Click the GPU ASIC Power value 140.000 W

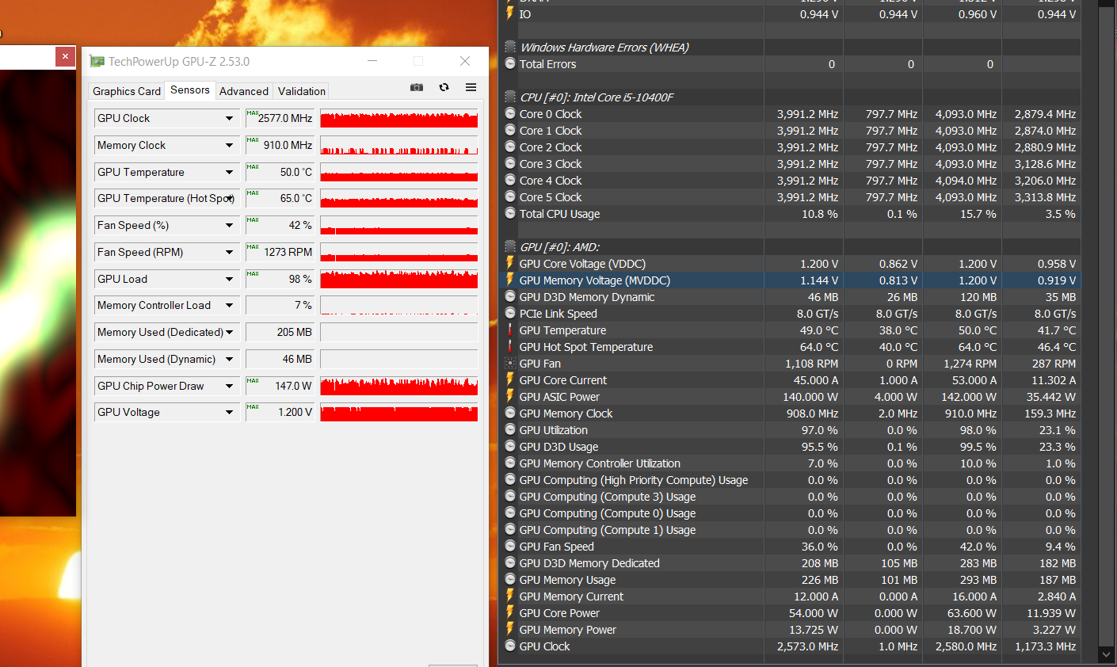click(810, 397)
